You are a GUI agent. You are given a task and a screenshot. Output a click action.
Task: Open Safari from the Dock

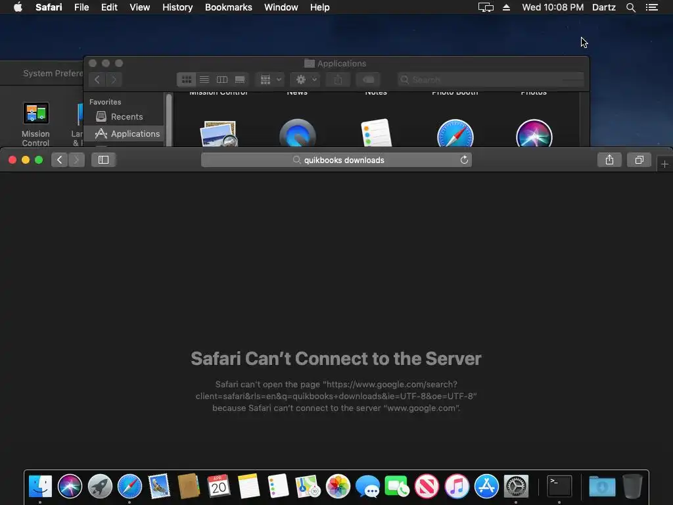(129, 487)
